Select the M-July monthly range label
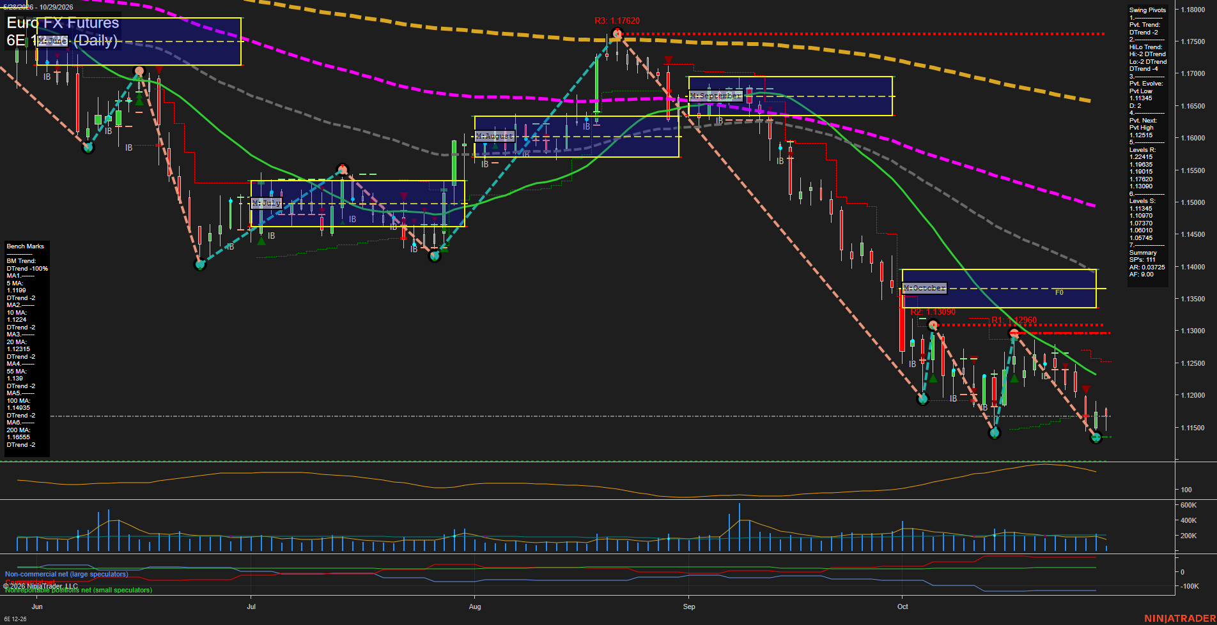1217x625 pixels. (267, 203)
